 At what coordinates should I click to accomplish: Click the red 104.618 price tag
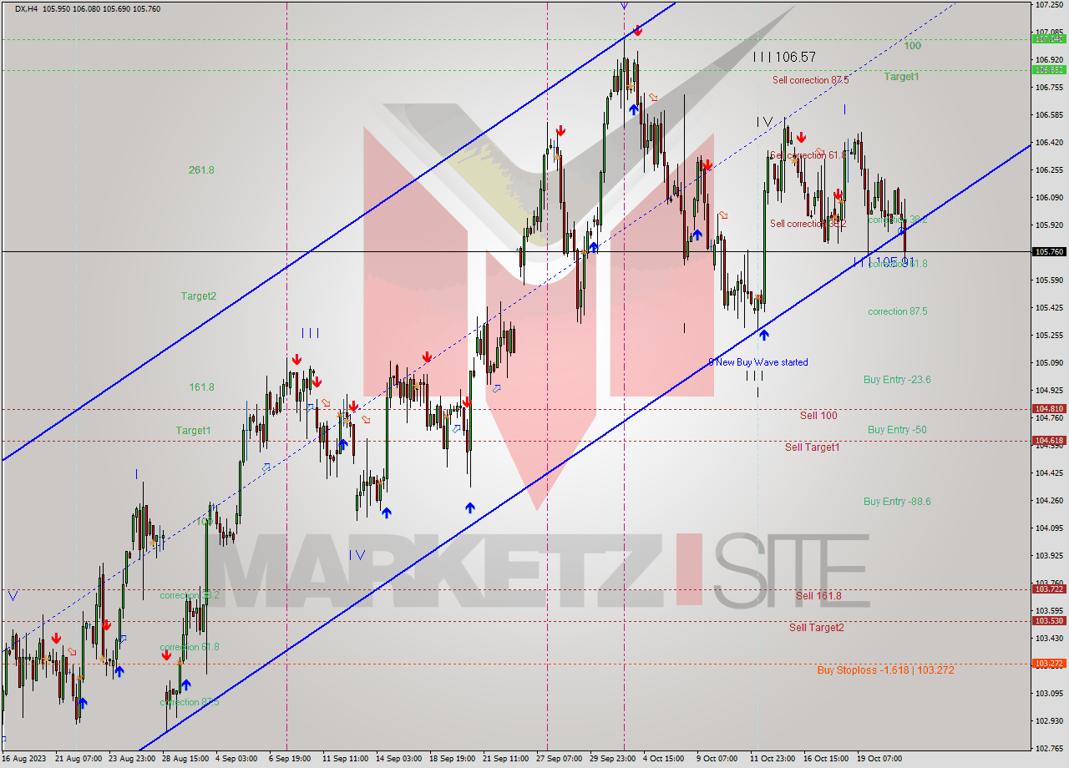tap(1049, 441)
